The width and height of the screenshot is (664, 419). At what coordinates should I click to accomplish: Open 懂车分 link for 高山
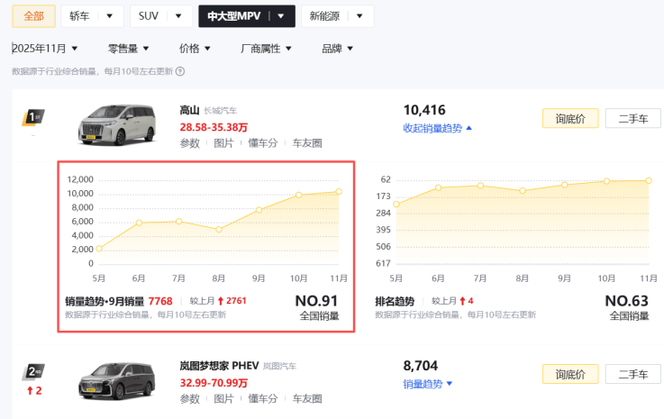pos(262,143)
